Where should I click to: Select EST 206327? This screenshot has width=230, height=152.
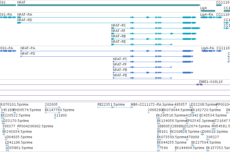pos(212,137)
